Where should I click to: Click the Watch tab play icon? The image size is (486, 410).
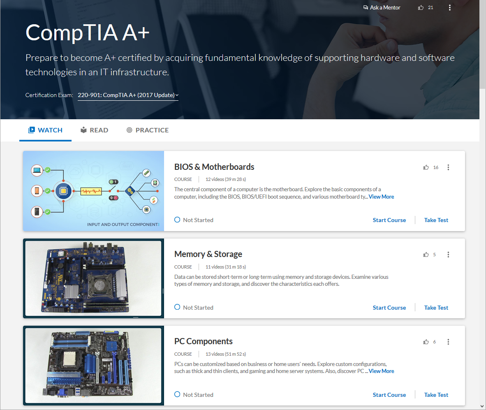click(32, 130)
